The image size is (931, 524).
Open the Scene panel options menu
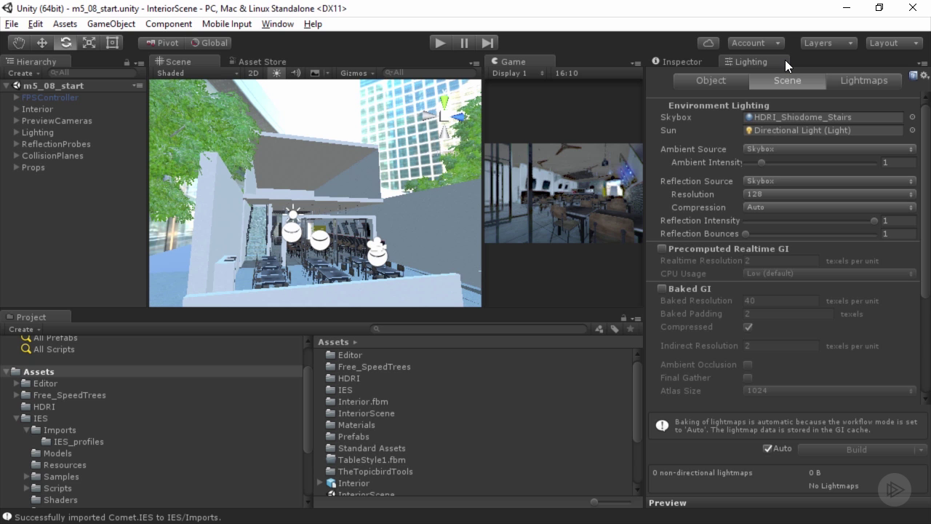[474, 63]
